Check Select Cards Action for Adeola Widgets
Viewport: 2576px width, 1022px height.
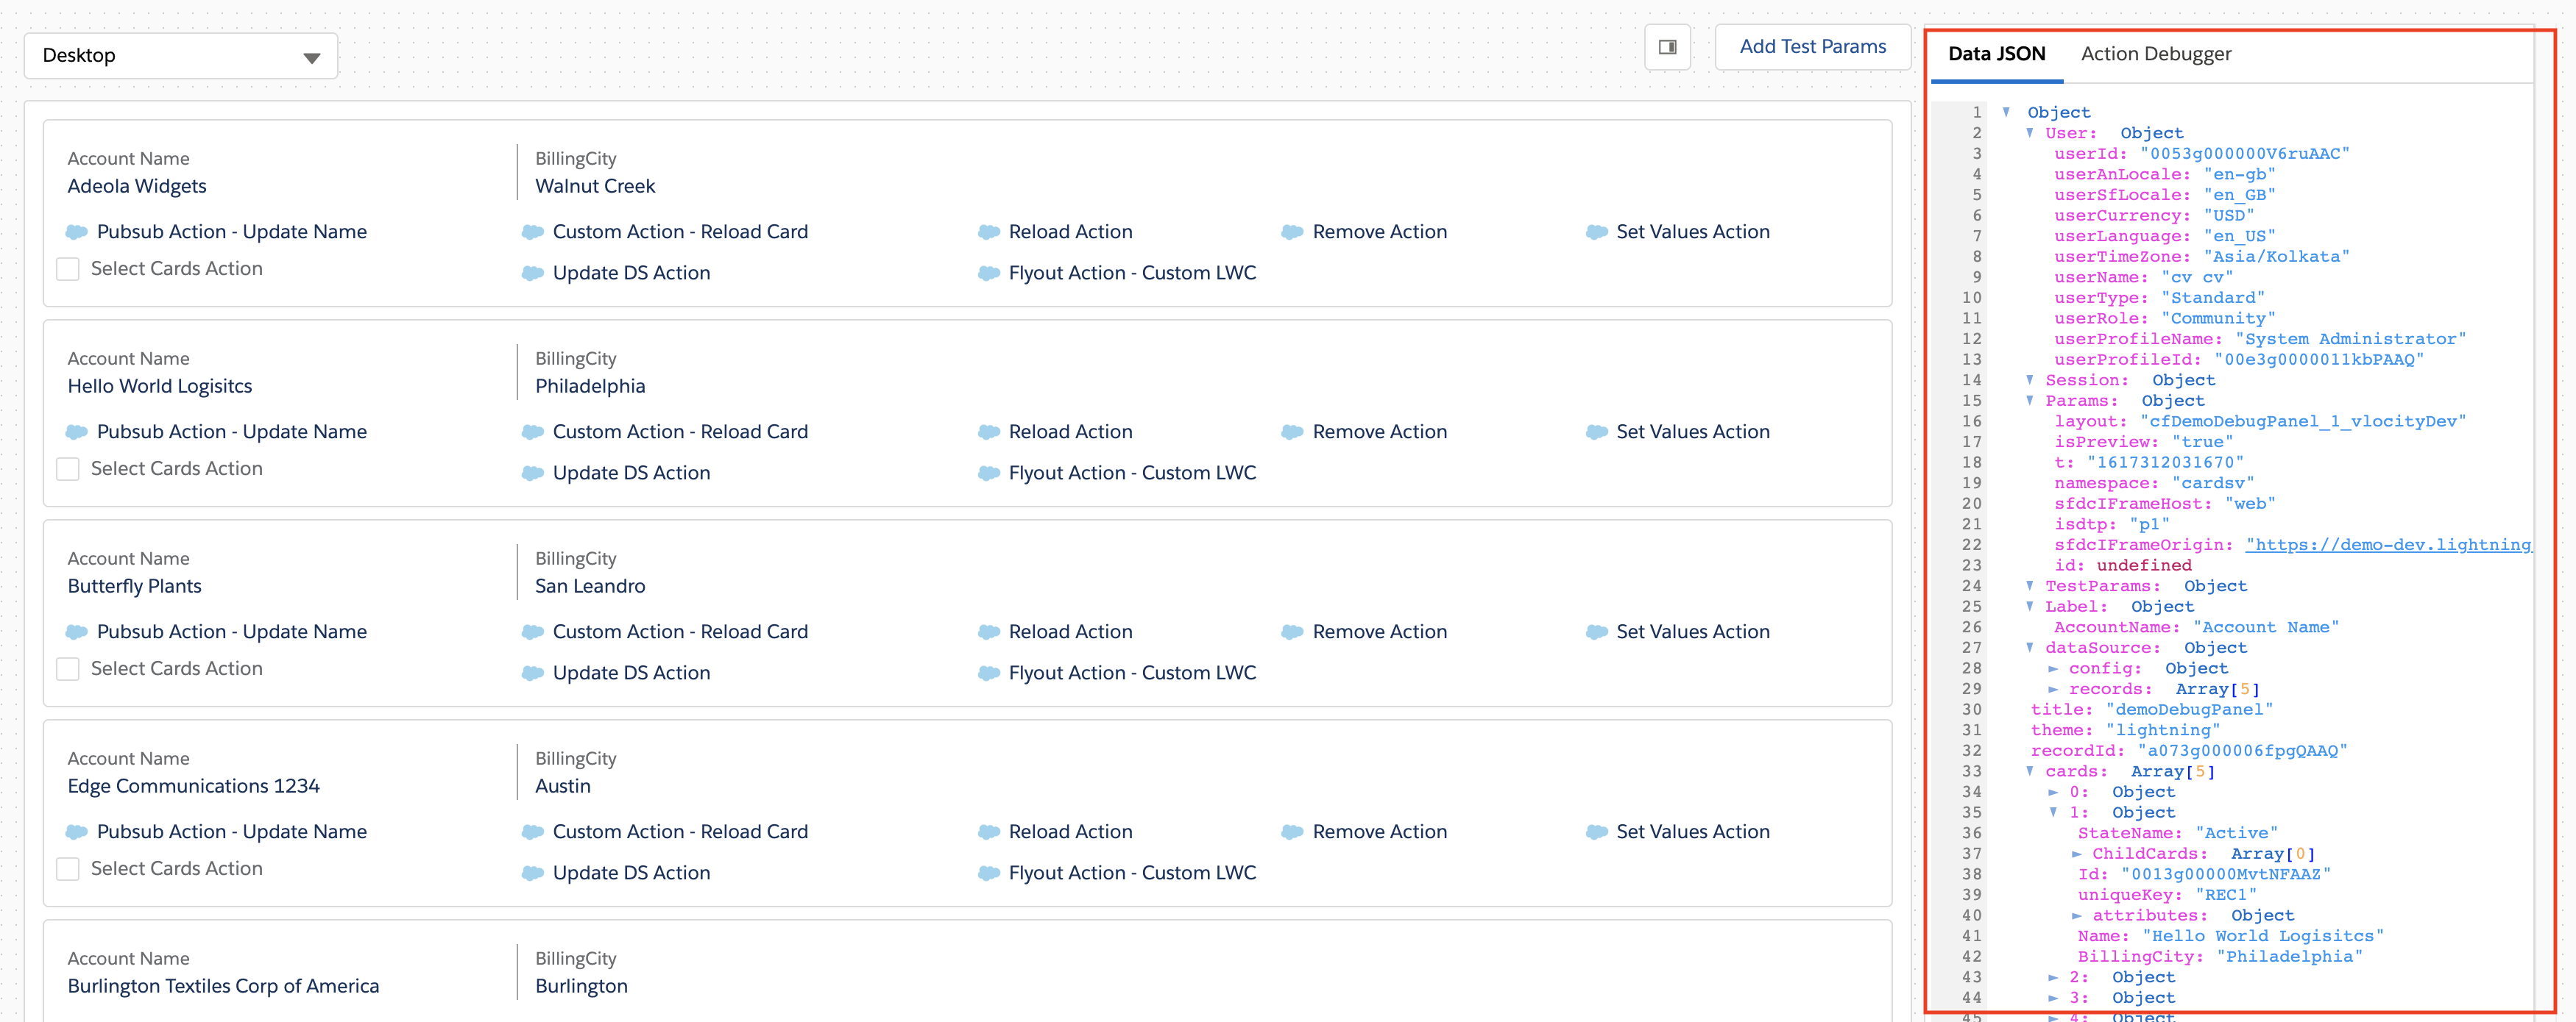68,269
